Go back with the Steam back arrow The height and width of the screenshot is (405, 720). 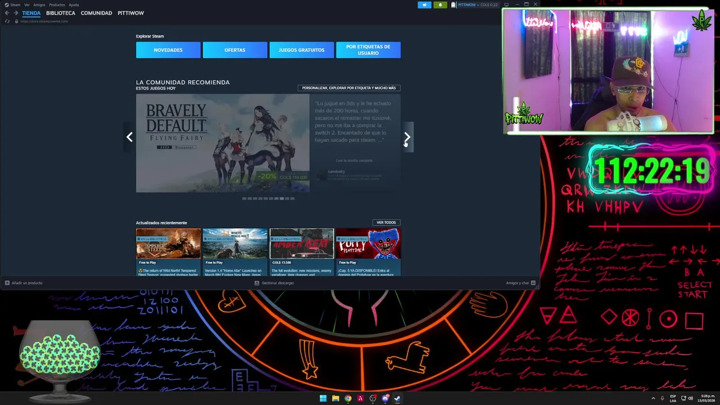[7, 13]
